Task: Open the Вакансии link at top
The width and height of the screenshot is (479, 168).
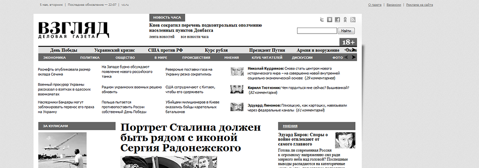Action: click(x=394, y=5)
